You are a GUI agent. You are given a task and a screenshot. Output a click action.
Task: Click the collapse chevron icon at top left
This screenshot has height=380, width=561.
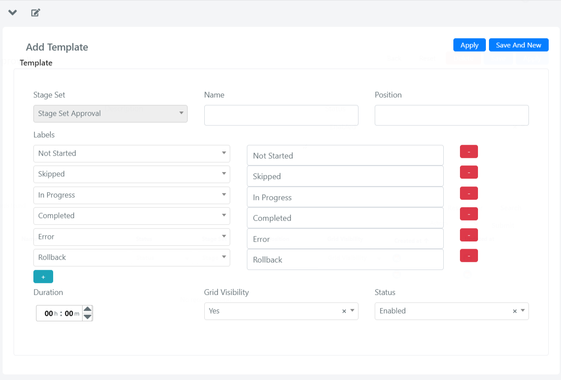[12, 13]
